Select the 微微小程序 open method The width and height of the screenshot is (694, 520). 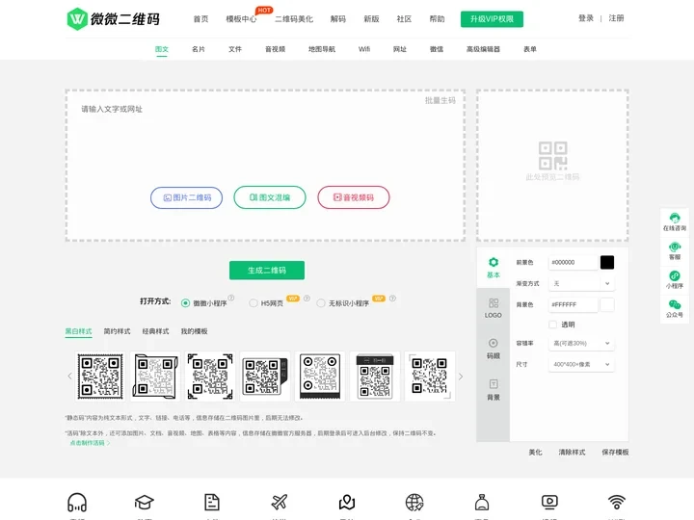click(x=185, y=303)
